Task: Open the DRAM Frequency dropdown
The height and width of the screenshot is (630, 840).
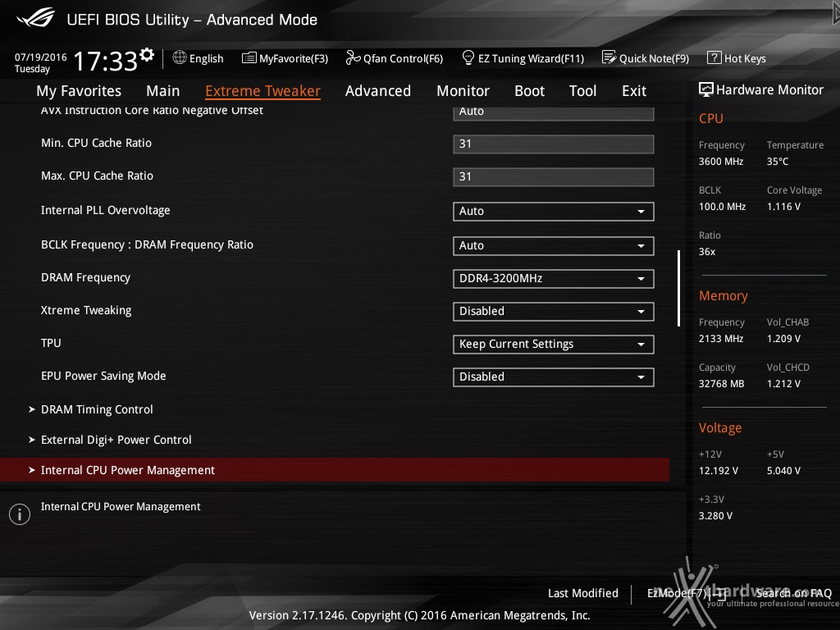Action: coord(554,279)
